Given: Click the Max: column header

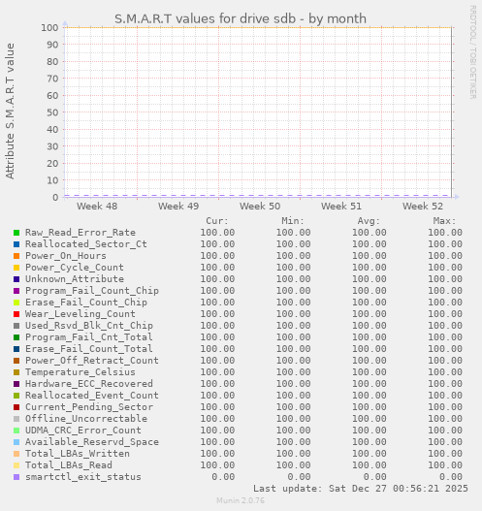Looking at the screenshot, I should pos(444,221).
